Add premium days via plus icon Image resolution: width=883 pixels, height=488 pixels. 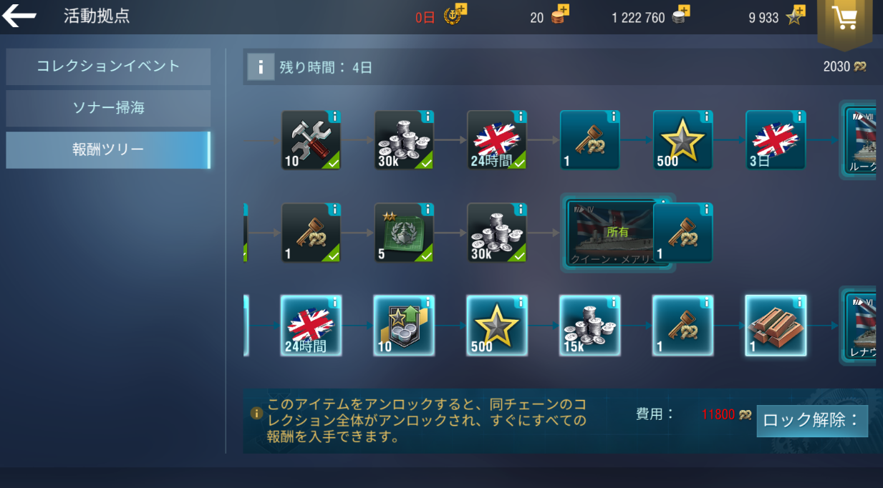[x=461, y=9]
